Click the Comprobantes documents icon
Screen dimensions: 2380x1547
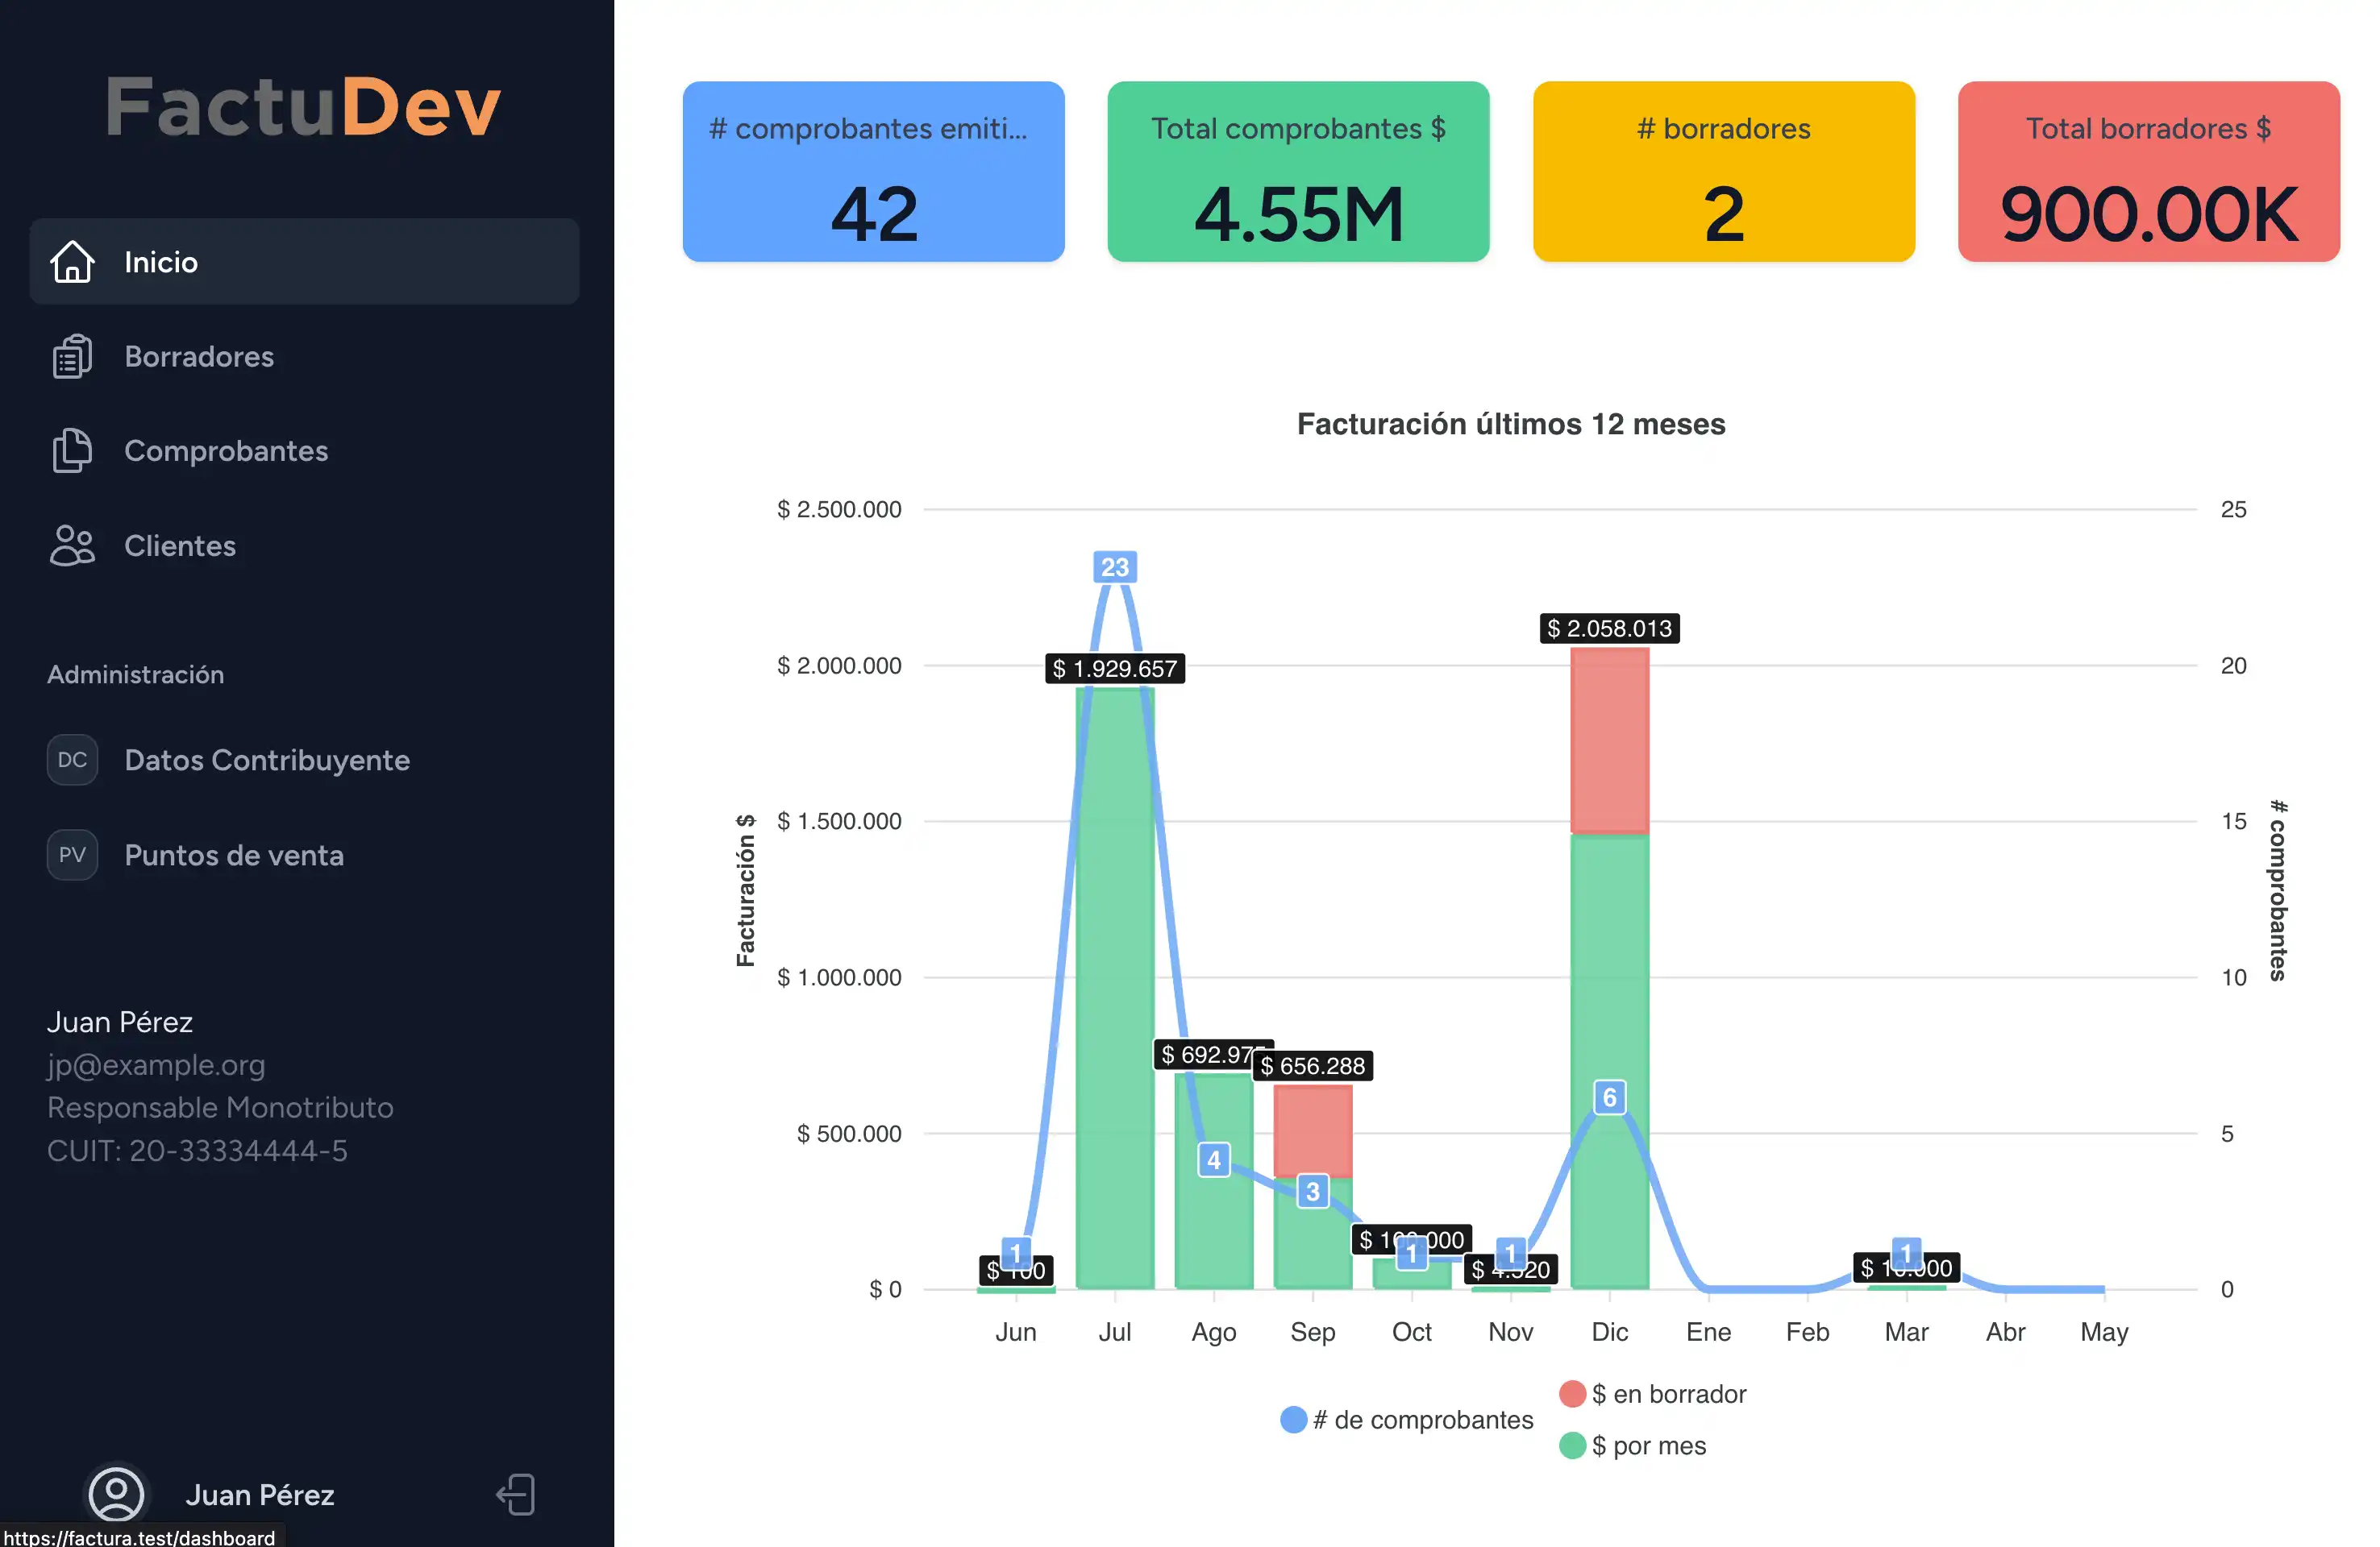(x=72, y=450)
